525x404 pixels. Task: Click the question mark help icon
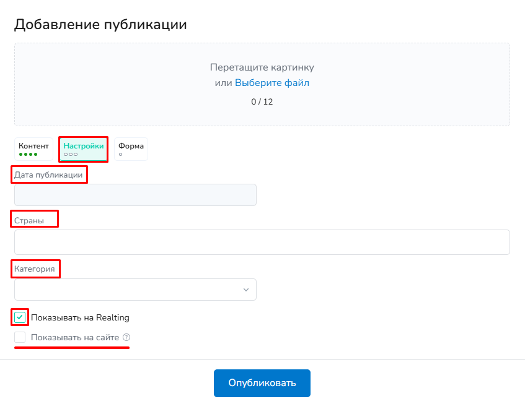[x=126, y=337]
